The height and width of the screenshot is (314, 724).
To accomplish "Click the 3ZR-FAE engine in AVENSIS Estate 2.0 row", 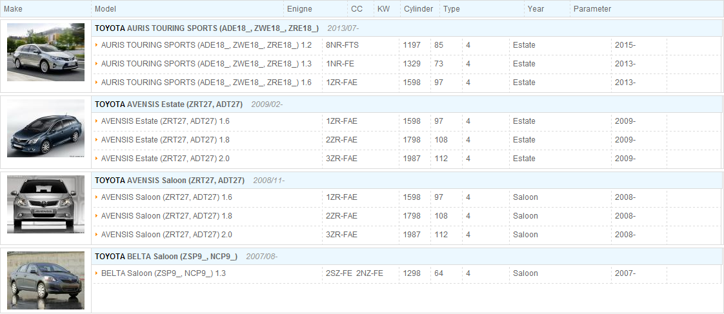I will pyautogui.click(x=342, y=159).
